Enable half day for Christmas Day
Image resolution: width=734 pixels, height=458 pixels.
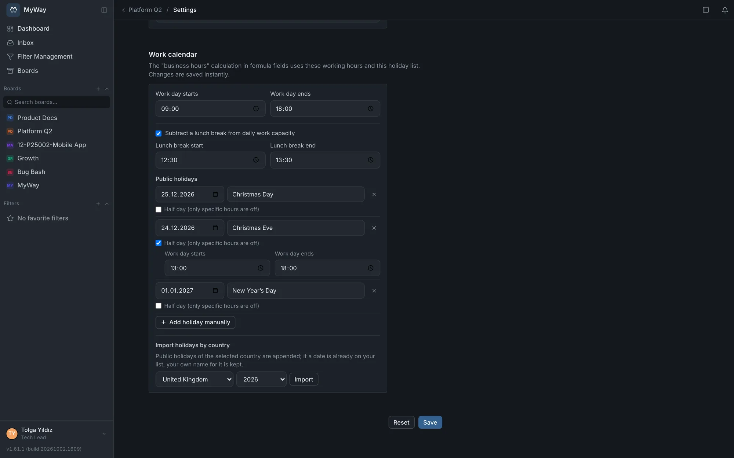point(159,210)
